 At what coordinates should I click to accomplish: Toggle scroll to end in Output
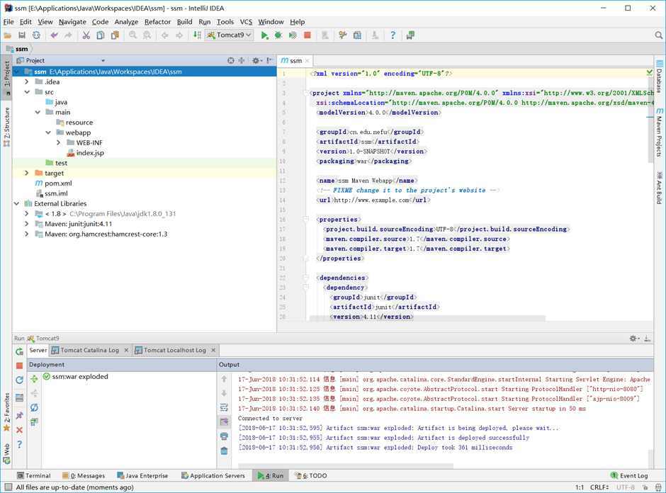(225, 421)
